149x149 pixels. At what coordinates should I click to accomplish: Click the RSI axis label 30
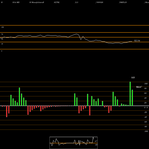2,44
